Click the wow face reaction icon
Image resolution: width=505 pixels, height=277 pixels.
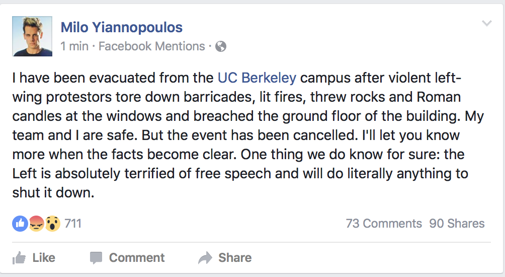[52, 224]
